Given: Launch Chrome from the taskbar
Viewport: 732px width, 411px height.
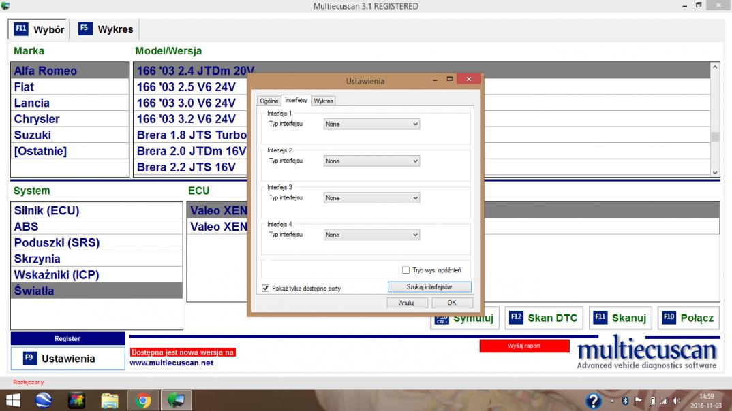Looking at the screenshot, I should tap(143, 400).
